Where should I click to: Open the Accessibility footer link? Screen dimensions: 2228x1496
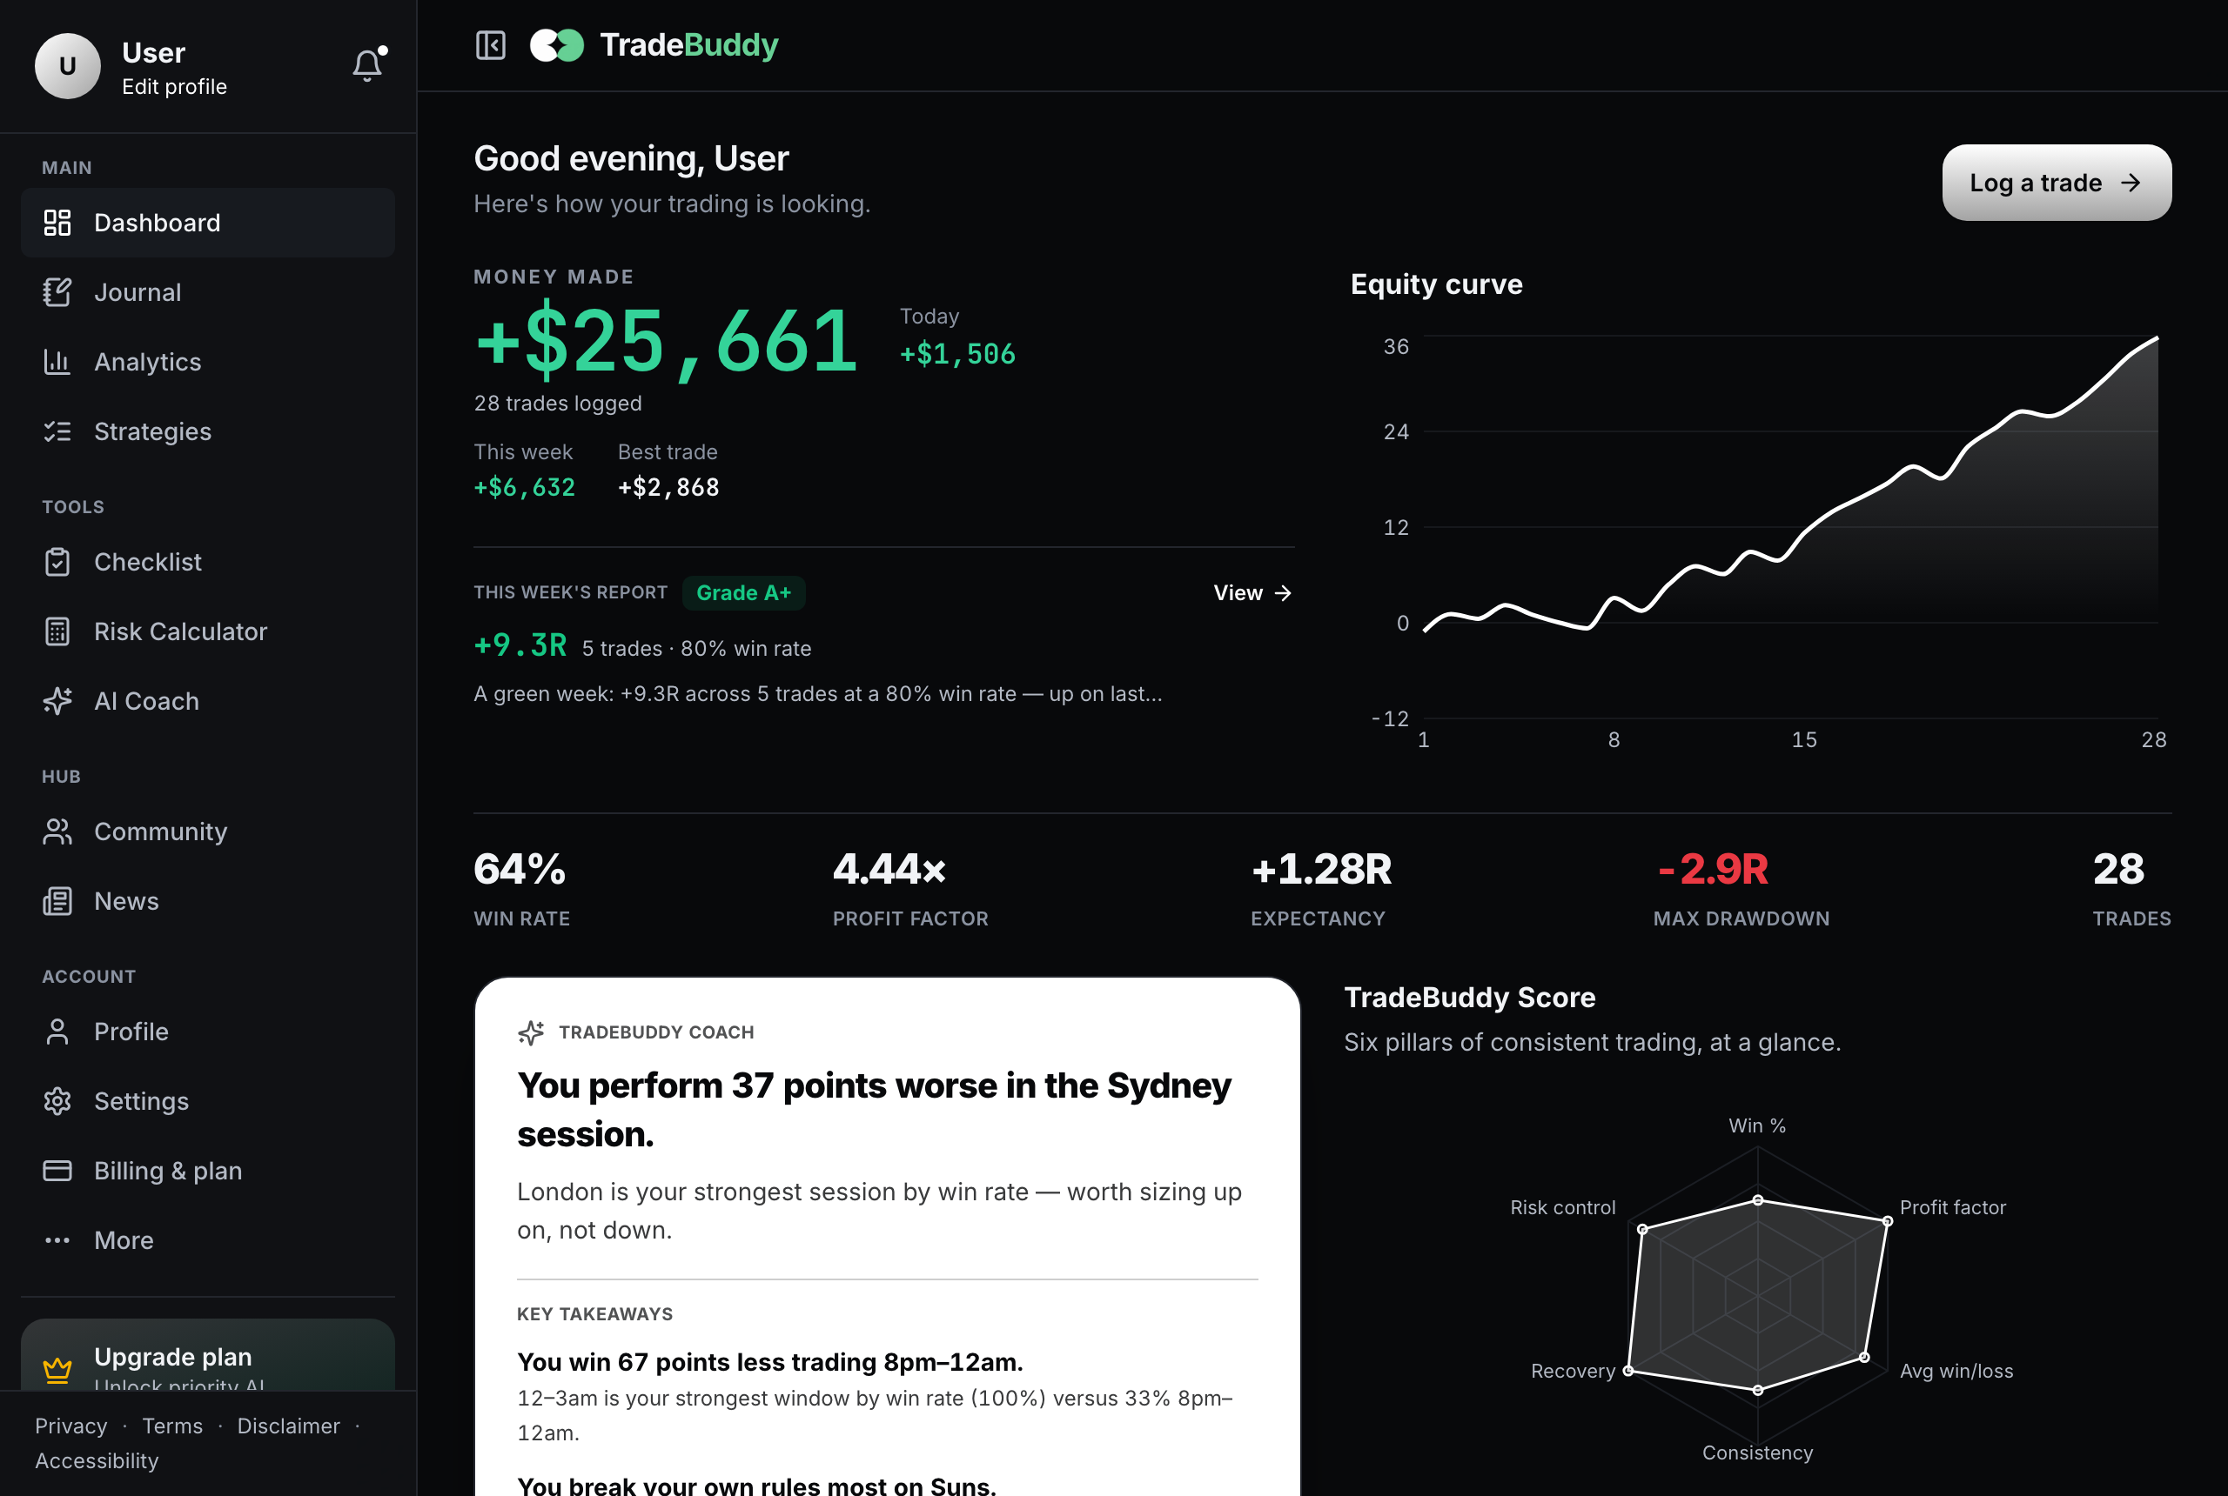coord(97,1462)
